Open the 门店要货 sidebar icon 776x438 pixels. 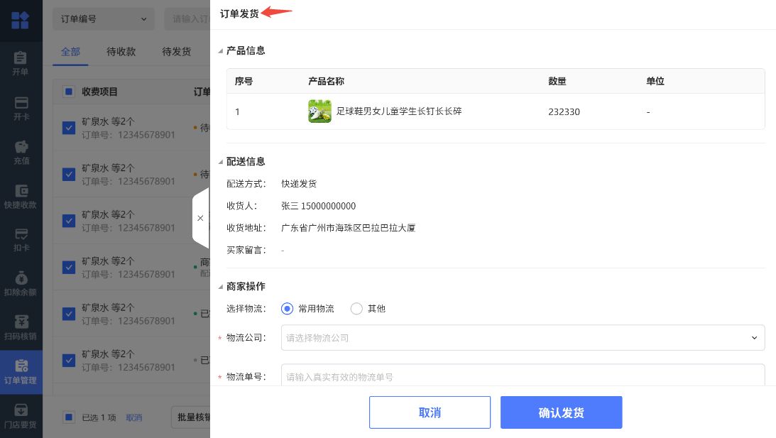(x=21, y=416)
